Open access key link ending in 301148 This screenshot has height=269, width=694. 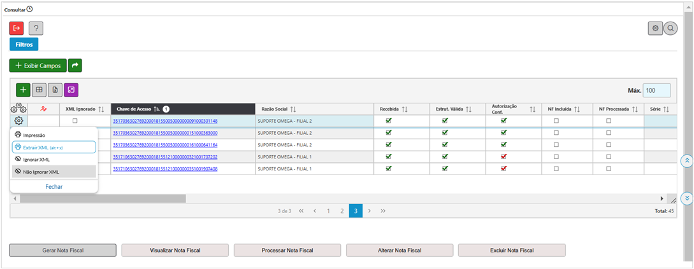pyautogui.click(x=165, y=121)
